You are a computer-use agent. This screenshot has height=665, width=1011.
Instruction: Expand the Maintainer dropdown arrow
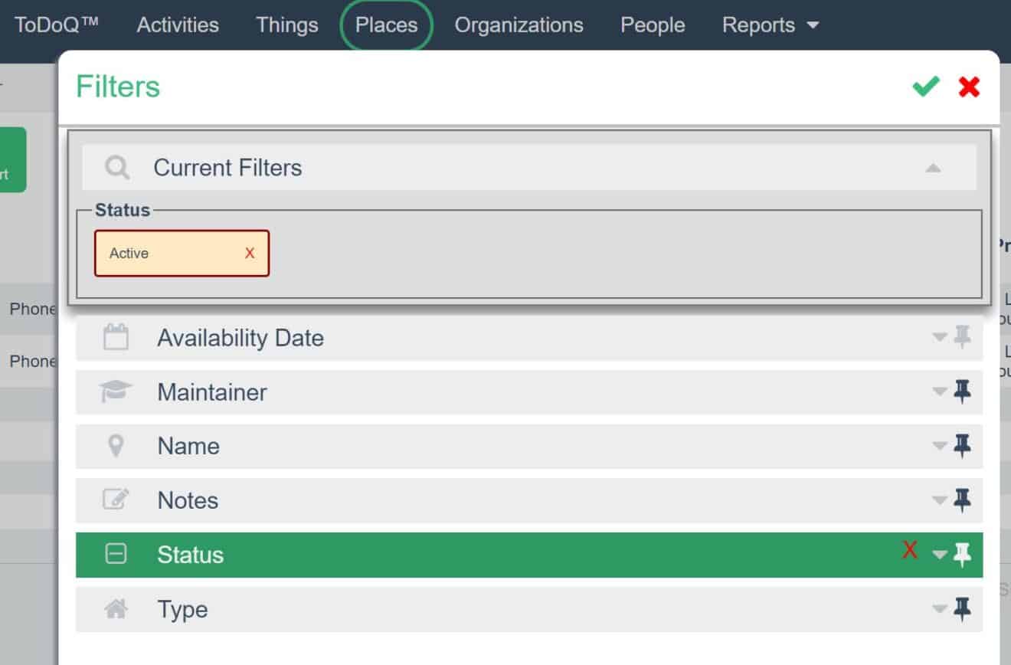[x=940, y=392]
